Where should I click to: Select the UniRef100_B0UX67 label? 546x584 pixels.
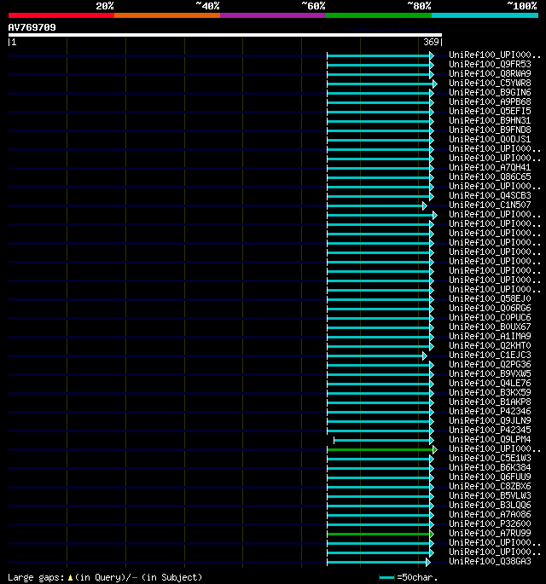[x=490, y=327]
